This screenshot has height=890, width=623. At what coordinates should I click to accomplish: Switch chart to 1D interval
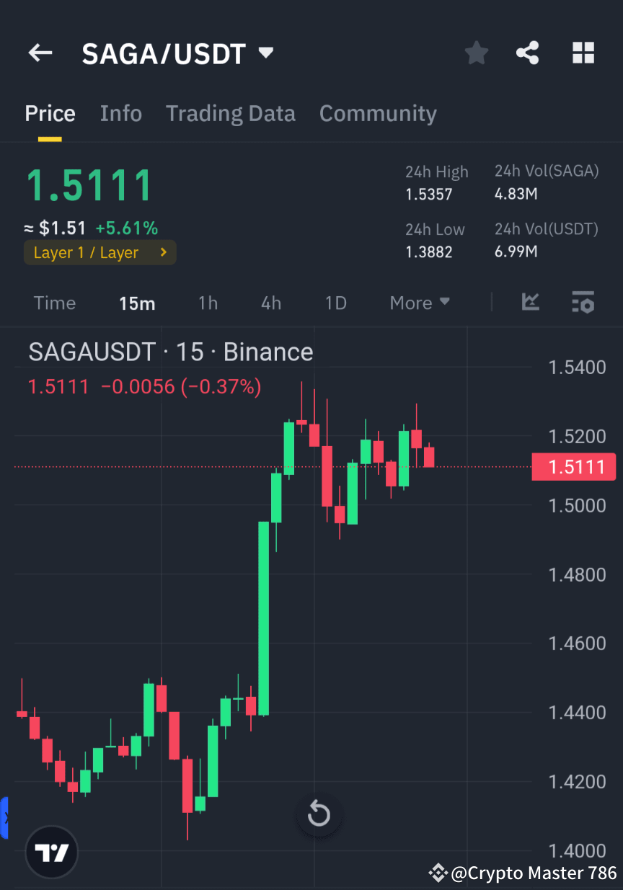click(335, 303)
